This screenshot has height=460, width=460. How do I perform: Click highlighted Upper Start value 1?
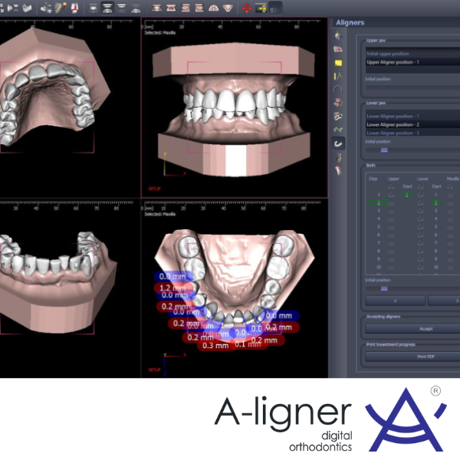406,195
